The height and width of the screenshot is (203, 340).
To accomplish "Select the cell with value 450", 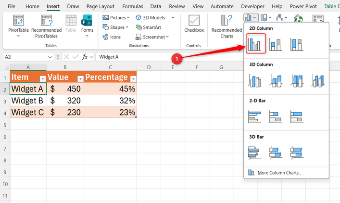I will click(65, 89).
